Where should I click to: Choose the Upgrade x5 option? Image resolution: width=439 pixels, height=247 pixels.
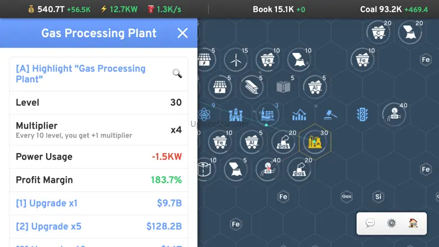tap(98, 226)
